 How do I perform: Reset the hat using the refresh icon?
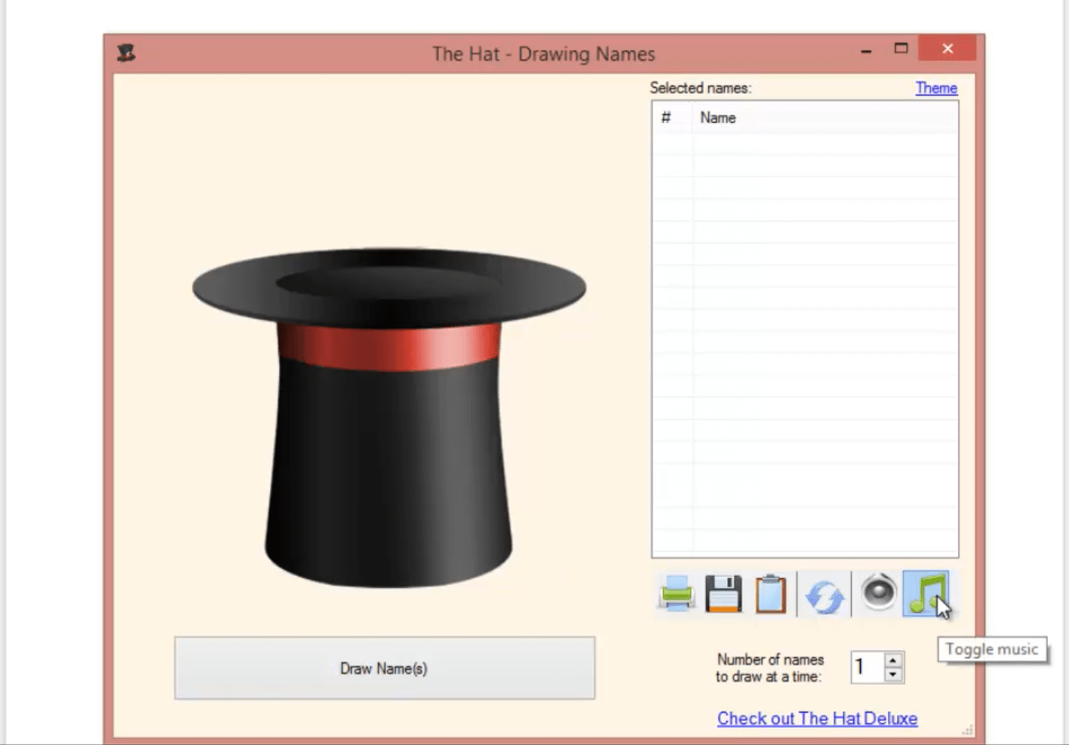[824, 594]
